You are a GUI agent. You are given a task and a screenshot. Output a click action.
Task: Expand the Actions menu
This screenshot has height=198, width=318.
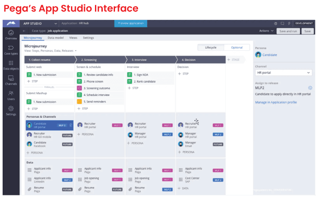(x=266, y=31)
